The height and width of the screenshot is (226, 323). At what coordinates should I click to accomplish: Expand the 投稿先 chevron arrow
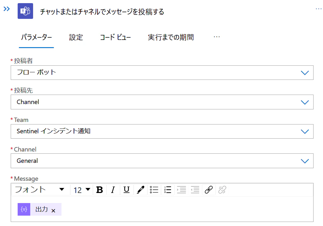[x=305, y=102]
